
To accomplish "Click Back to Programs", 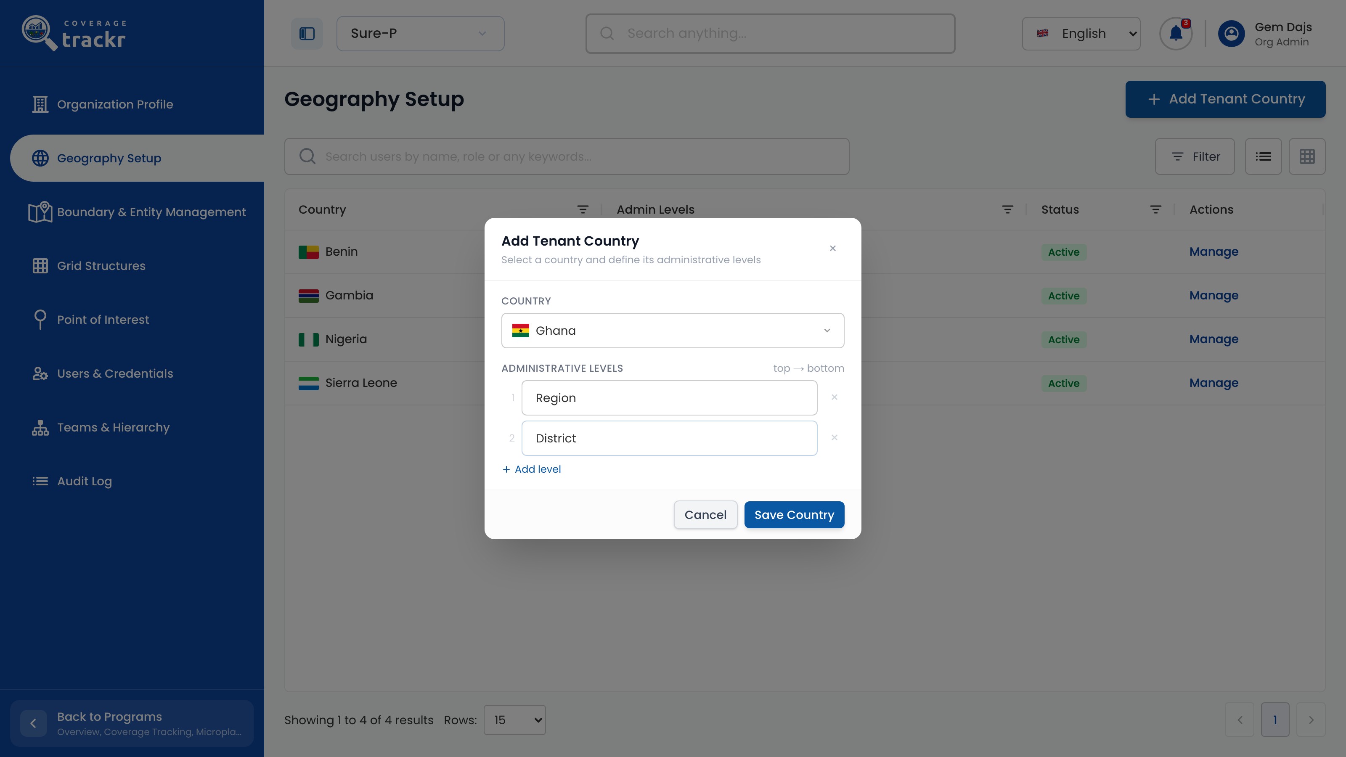I will [132, 723].
